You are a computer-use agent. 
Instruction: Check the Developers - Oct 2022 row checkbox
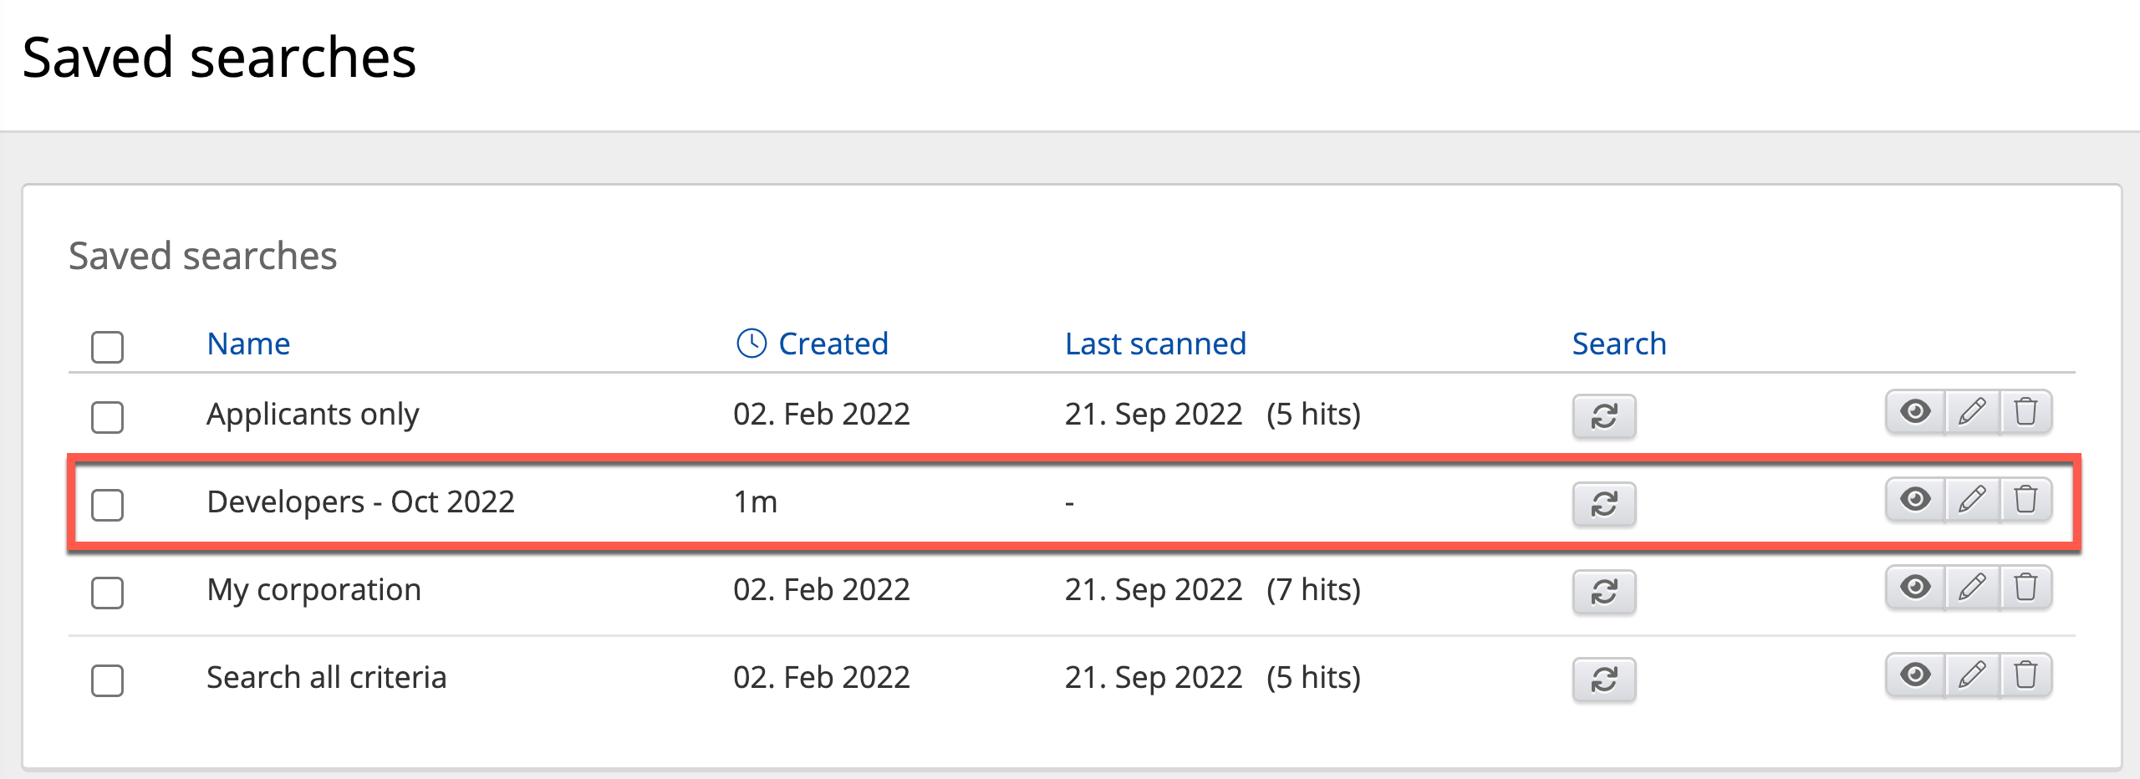107,505
